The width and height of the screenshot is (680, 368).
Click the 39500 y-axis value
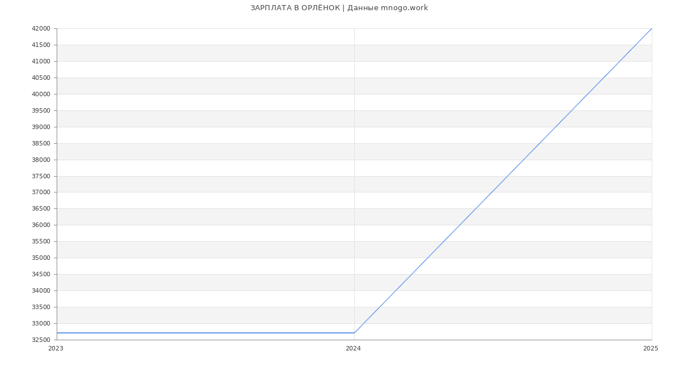pos(41,111)
